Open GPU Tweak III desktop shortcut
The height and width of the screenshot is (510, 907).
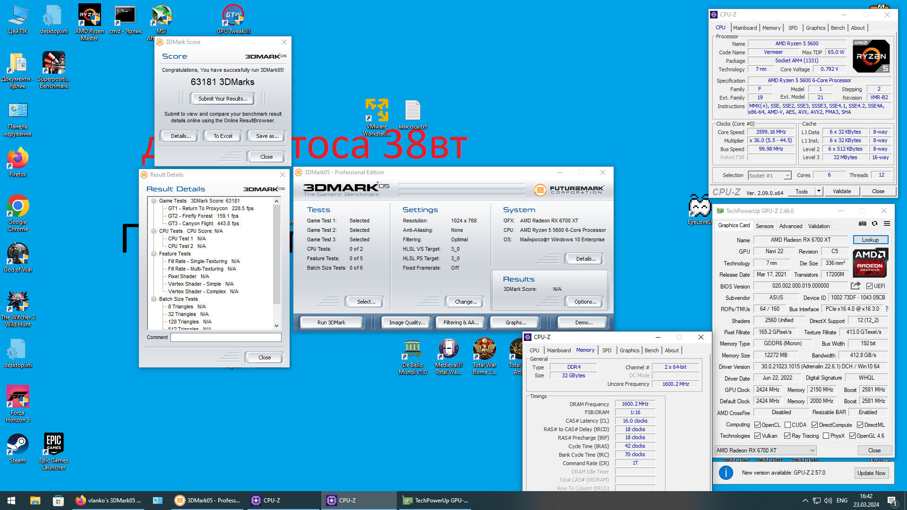click(233, 19)
